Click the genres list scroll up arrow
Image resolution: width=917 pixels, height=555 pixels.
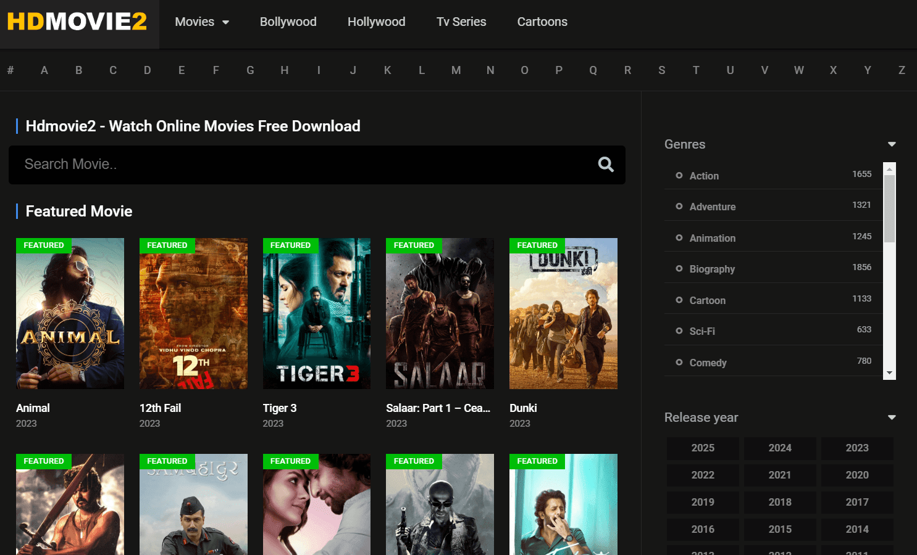click(x=889, y=168)
